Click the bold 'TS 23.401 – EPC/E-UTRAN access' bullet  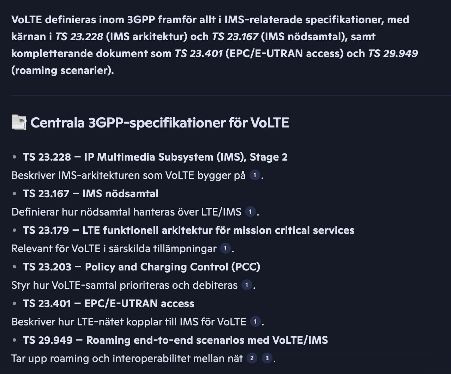[x=109, y=303]
